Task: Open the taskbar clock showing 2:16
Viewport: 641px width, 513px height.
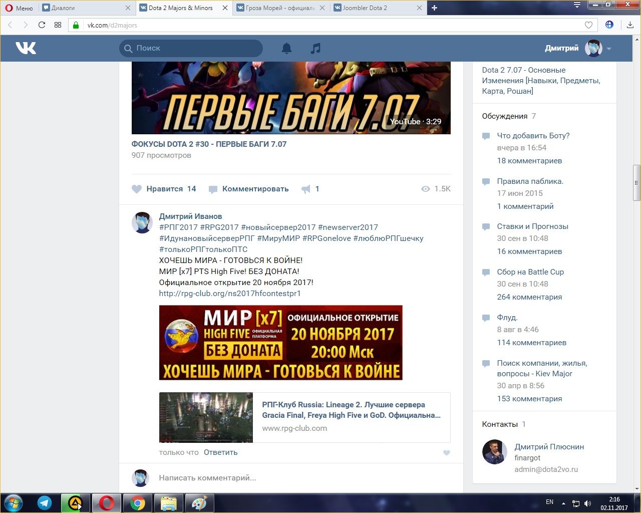Action: click(x=614, y=503)
